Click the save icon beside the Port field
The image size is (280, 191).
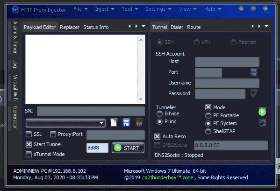point(254,72)
